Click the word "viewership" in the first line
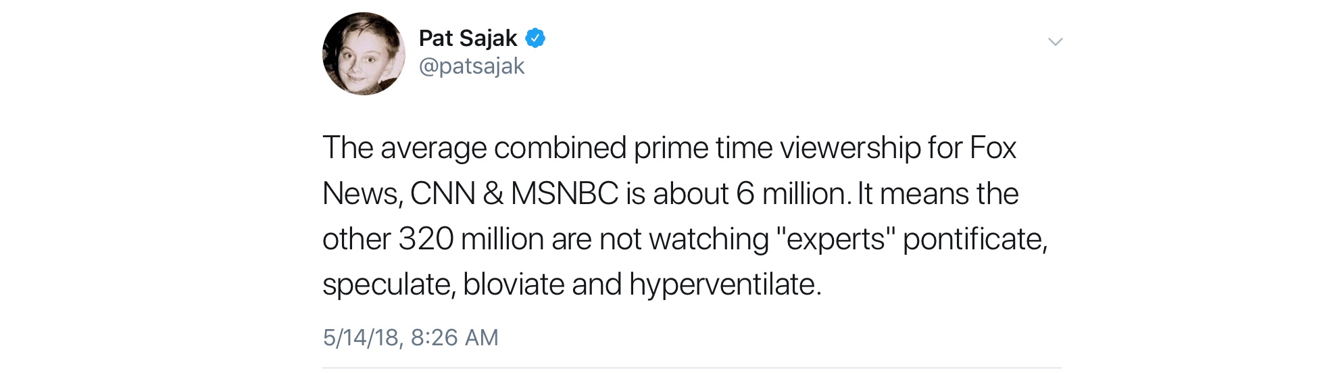The image size is (1334, 373). [x=850, y=148]
